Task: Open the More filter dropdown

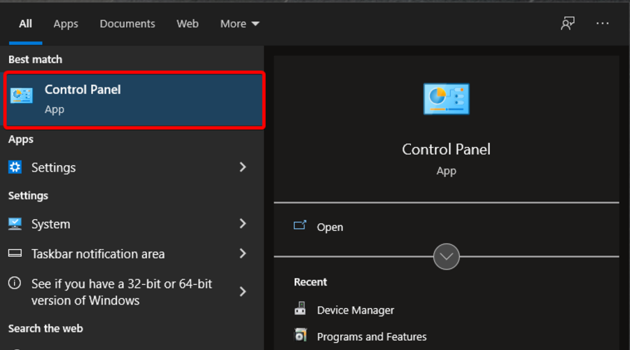Action: [239, 24]
